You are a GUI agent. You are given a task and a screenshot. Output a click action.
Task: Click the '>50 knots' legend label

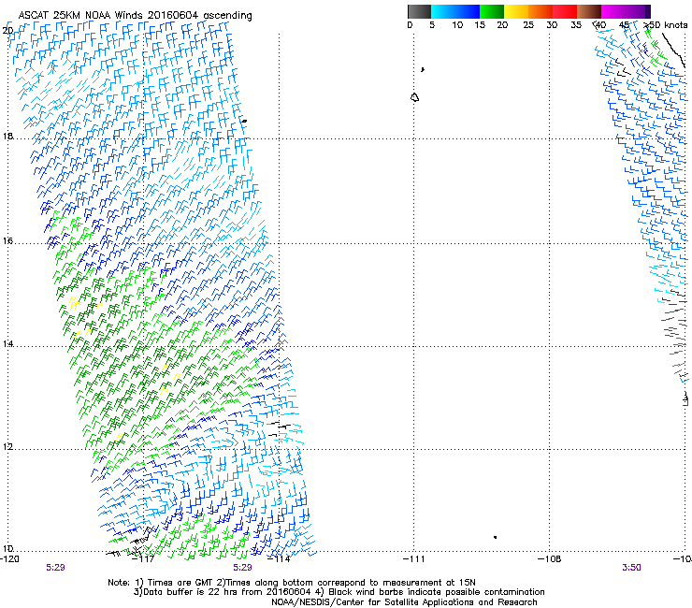(666, 24)
